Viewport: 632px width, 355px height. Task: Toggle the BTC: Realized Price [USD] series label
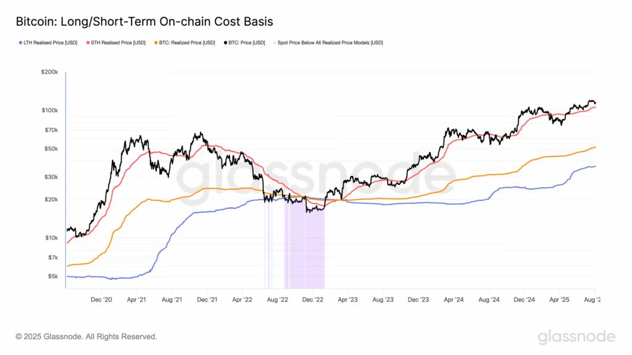(x=186, y=43)
